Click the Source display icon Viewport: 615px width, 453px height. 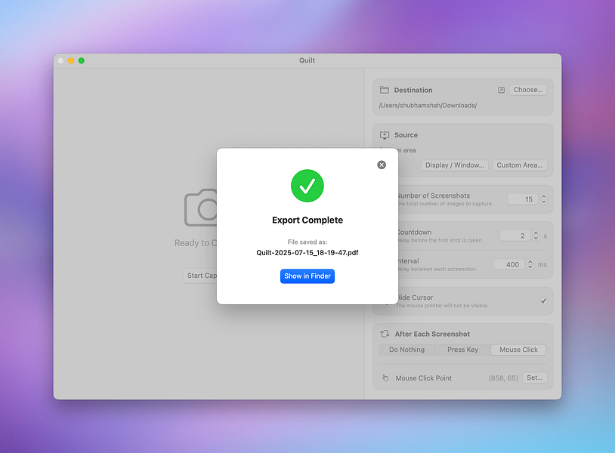(x=385, y=135)
